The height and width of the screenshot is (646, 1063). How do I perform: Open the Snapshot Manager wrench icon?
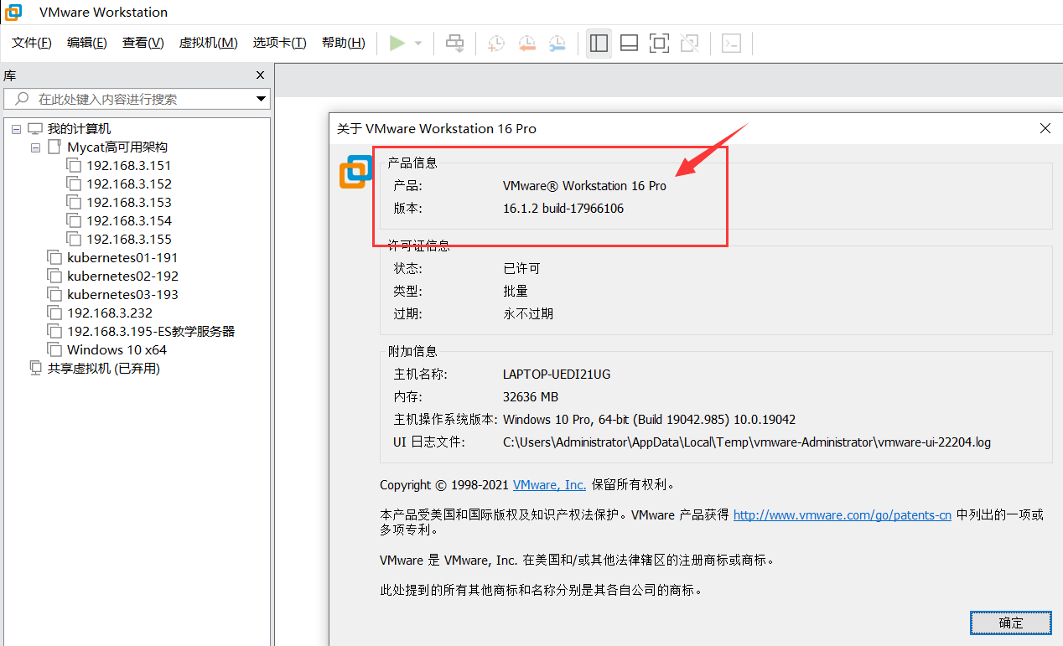(x=557, y=44)
